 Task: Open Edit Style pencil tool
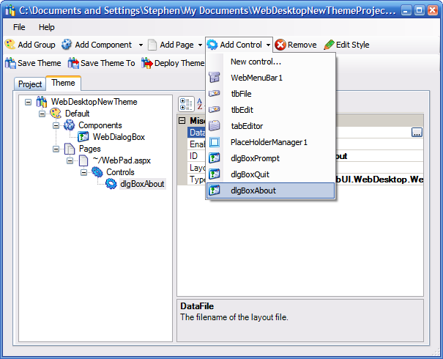(x=330, y=45)
